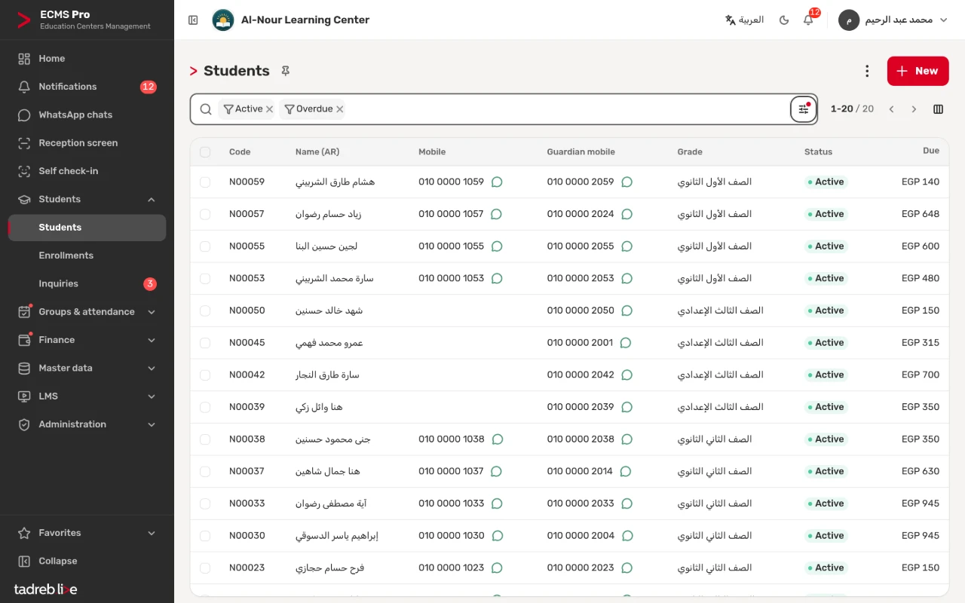Open notifications bell in top bar

(x=808, y=20)
